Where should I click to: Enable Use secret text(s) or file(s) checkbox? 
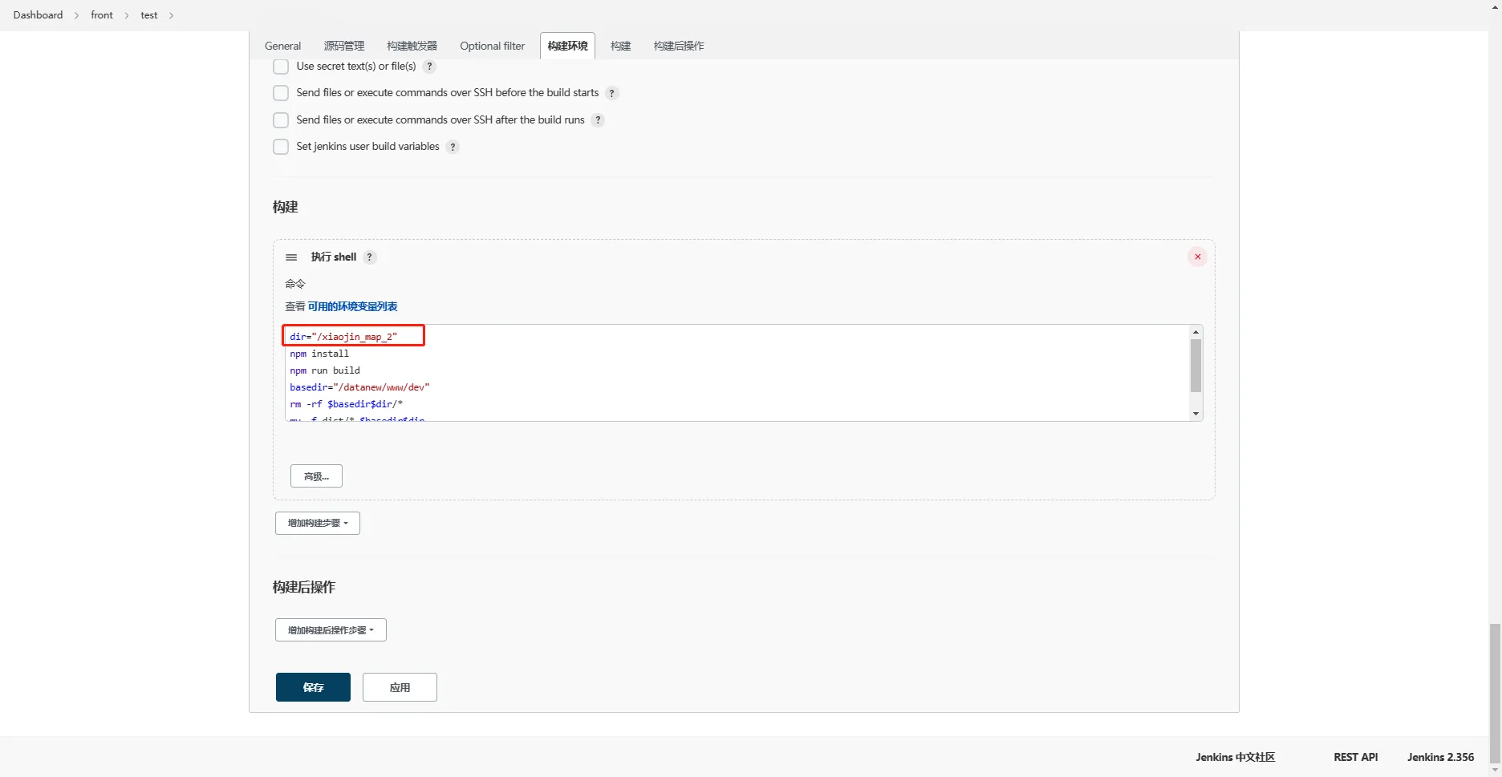(x=281, y=67)
